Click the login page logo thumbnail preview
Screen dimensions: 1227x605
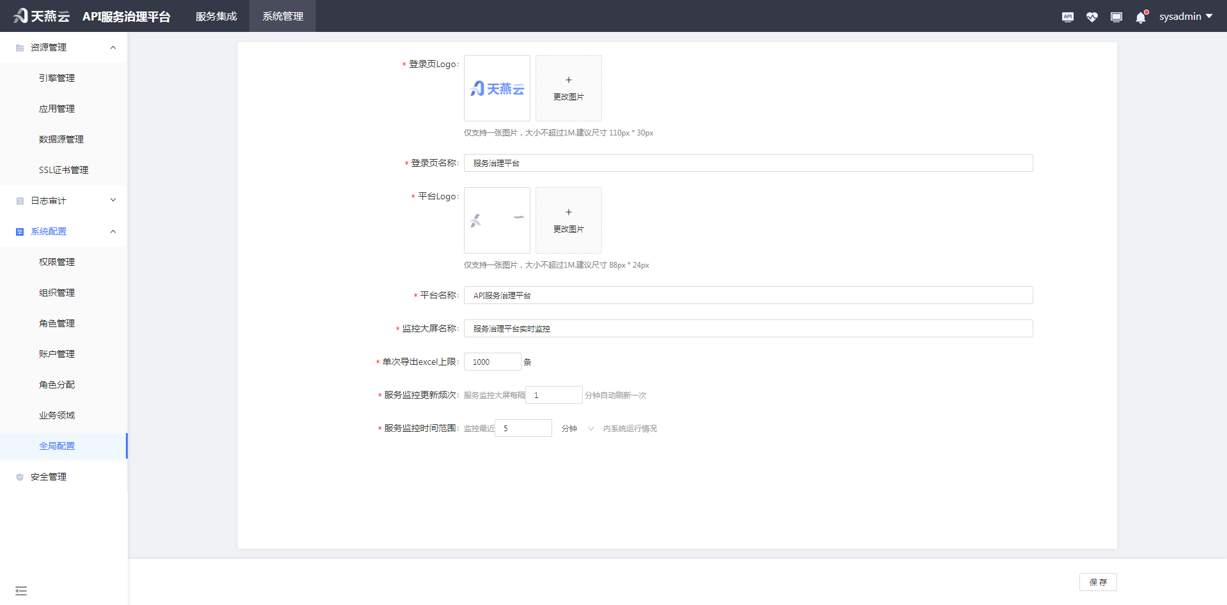pyautogui.click(x=497, y=88)
